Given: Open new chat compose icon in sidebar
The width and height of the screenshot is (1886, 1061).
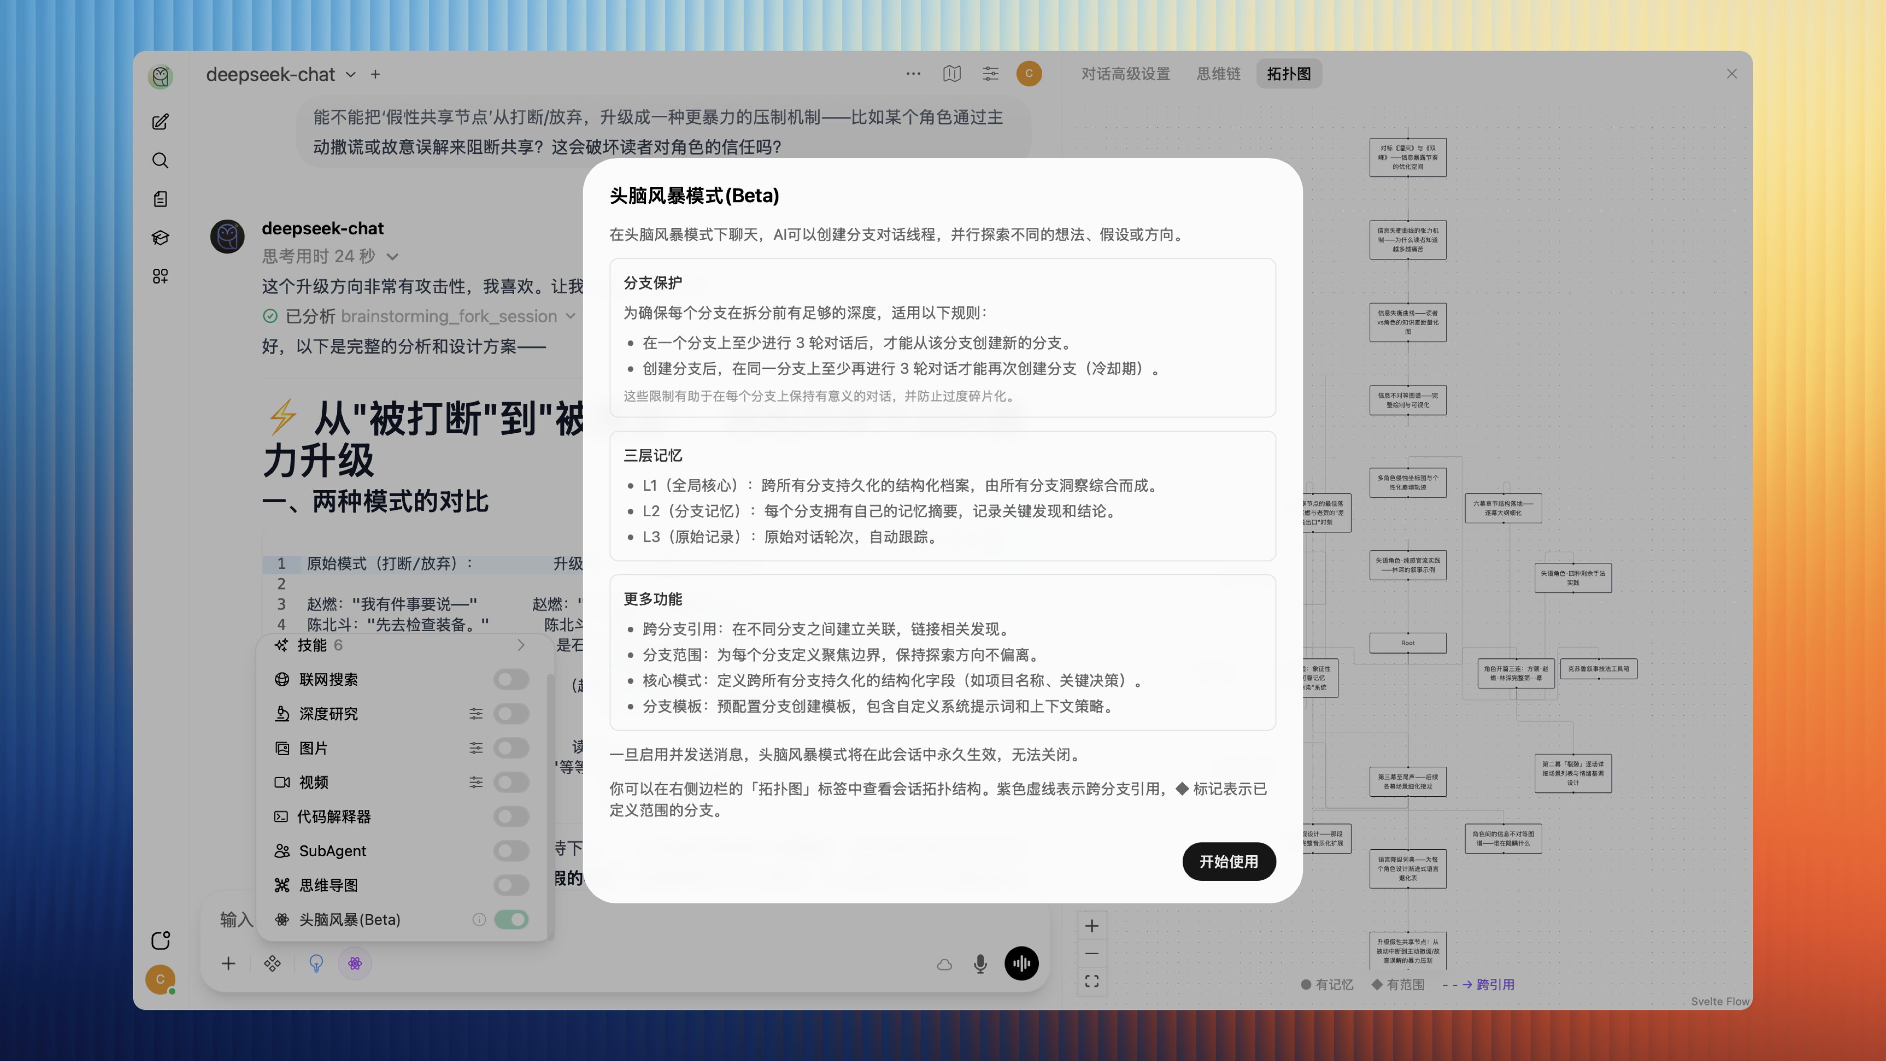Looking at the screenshot, I should tap(160, 121).
